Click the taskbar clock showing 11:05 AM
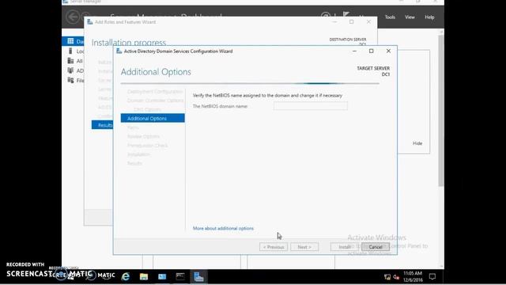Screen dimensions: 506x285 [x=413, y=276]
